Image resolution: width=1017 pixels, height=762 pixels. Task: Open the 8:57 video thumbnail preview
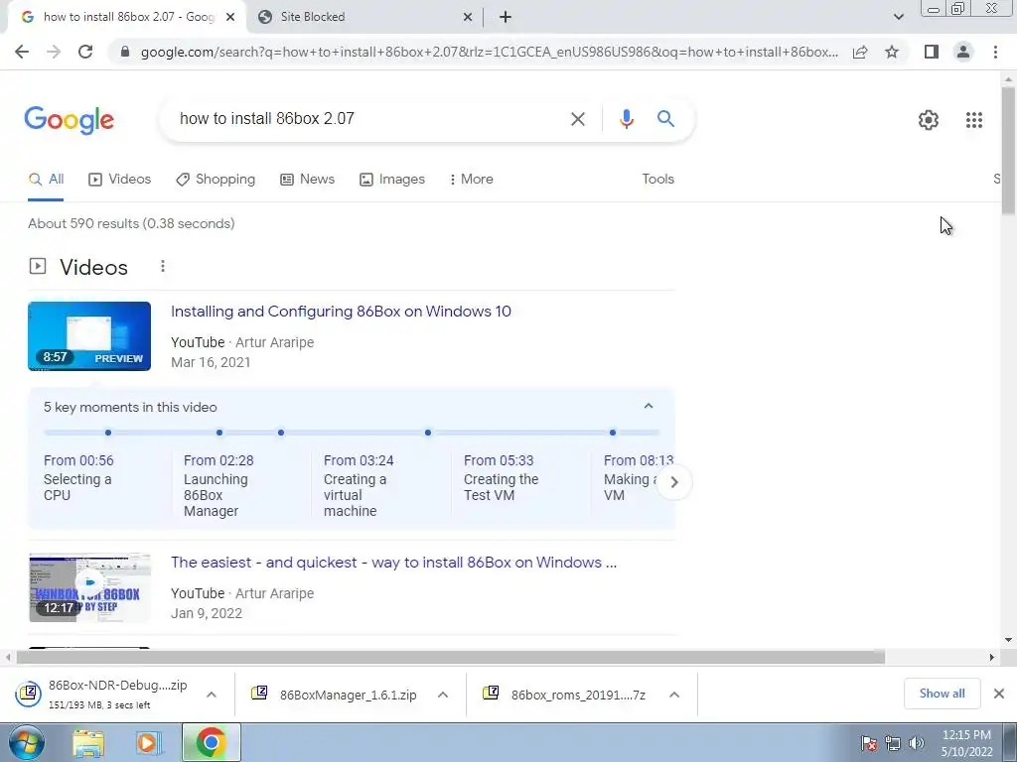click(x=89, y=336)
